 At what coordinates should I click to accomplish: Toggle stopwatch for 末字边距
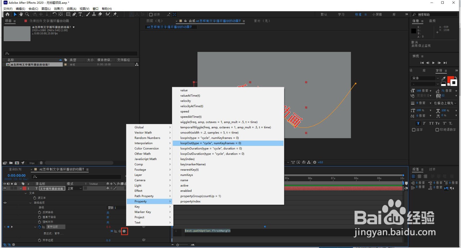tap(39, 240)
